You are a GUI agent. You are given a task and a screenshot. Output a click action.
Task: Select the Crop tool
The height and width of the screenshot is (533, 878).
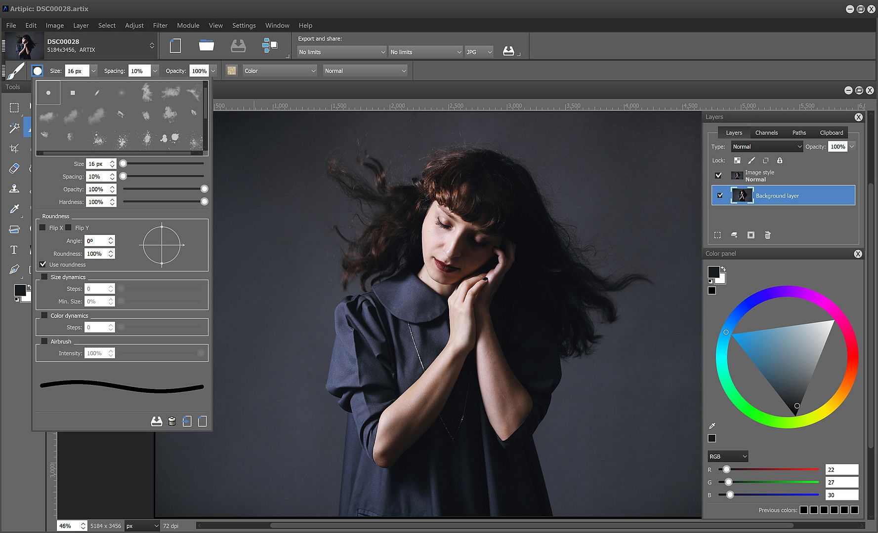[x=14, y=149]
